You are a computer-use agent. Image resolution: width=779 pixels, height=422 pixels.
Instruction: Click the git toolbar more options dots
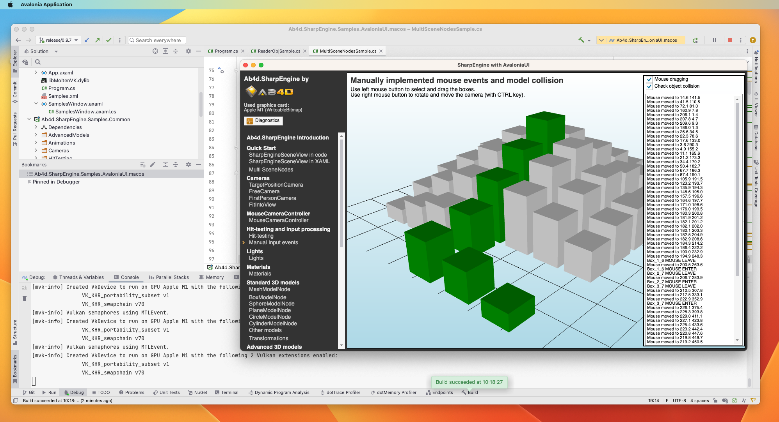click(x=120, y=40)
